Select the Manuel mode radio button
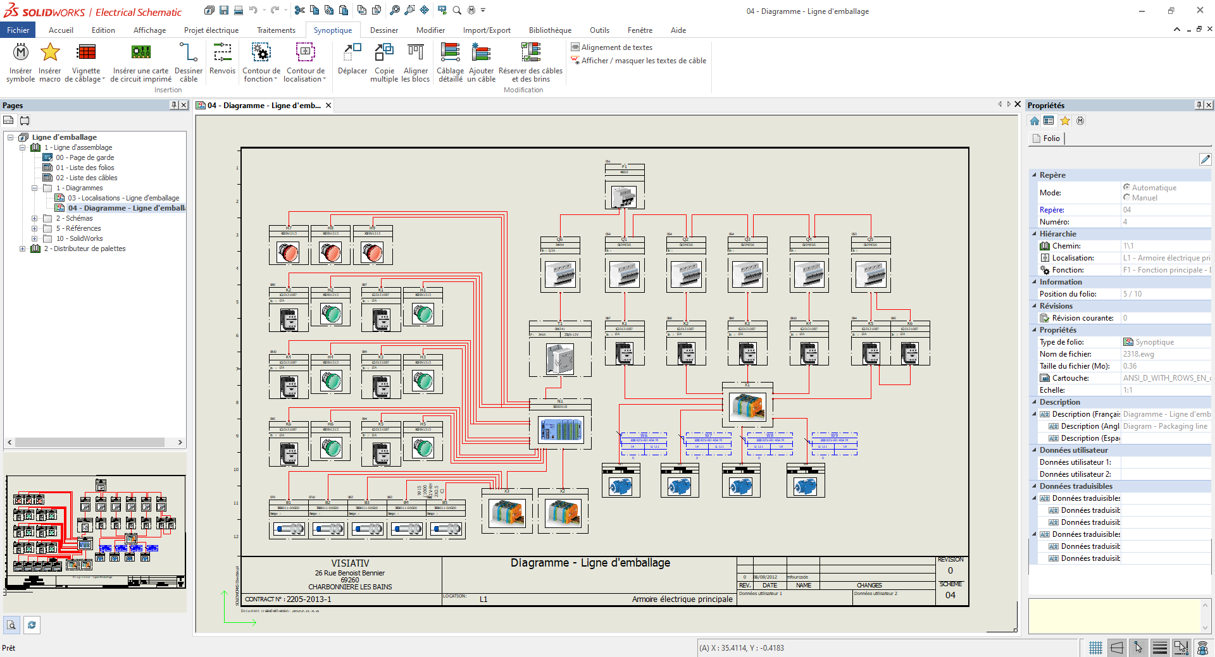 tap(1126, 197)
